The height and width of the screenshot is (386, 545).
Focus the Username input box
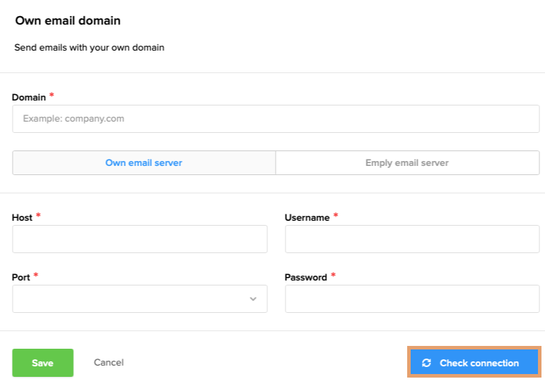point(412,239)
